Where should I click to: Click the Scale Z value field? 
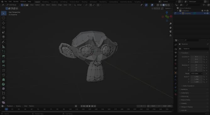tap(196, 82)
